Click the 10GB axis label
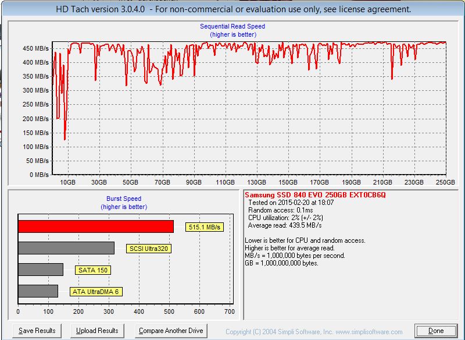 tap(67, 182)
